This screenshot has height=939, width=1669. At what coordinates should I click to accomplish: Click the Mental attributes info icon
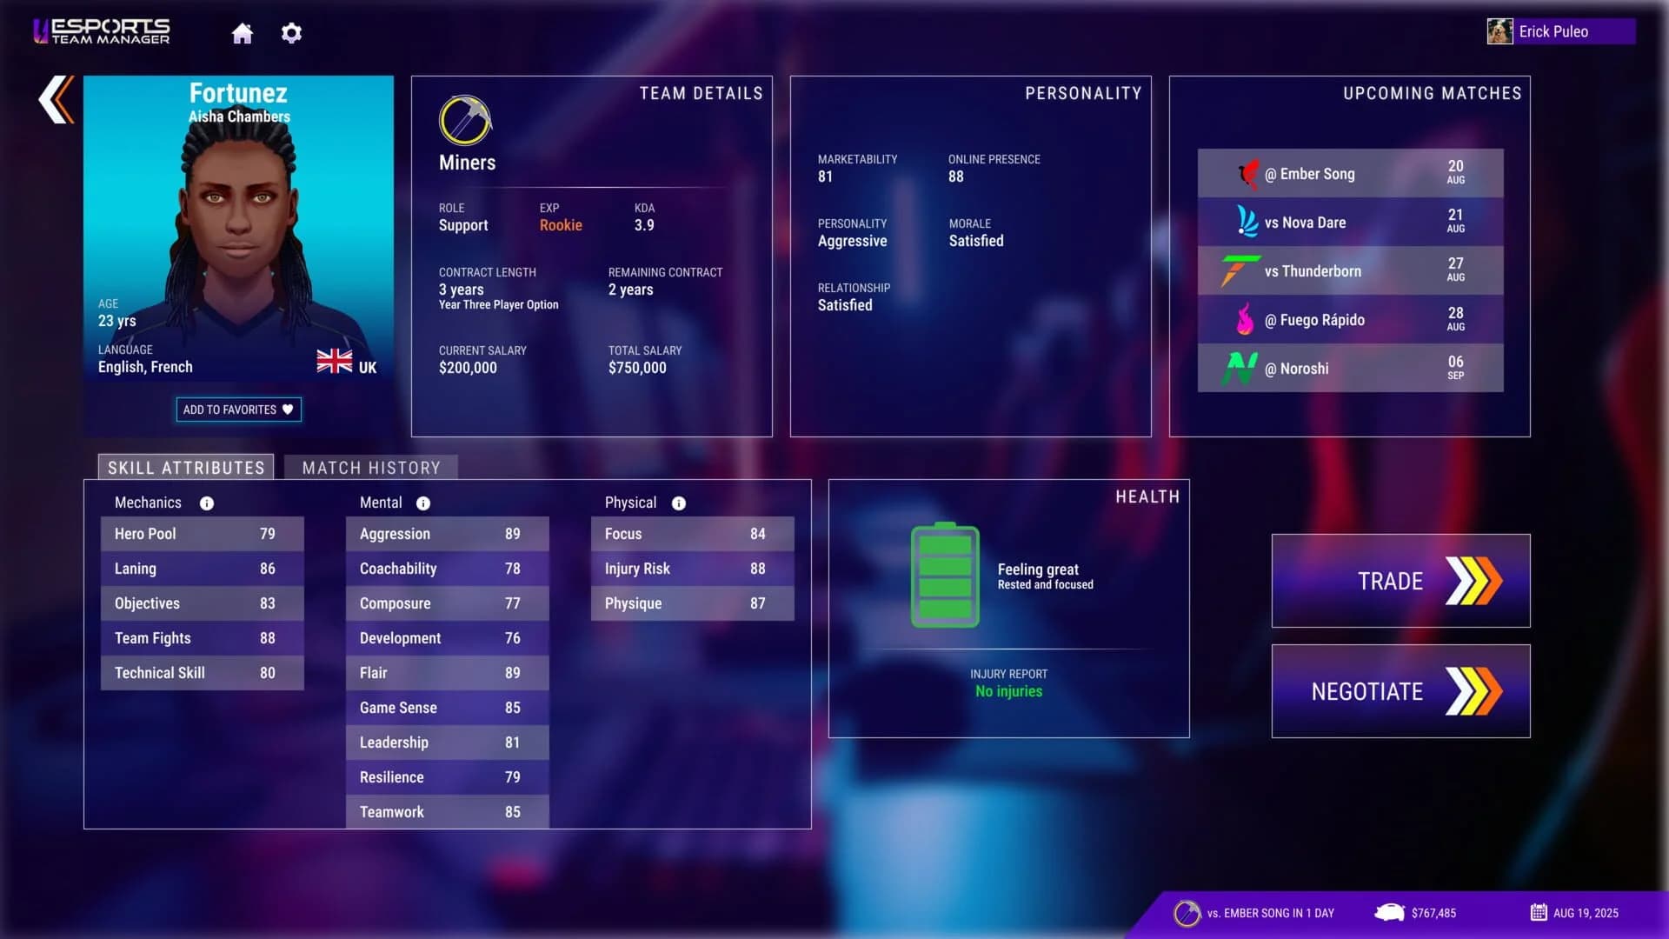(x=423, y=503)
